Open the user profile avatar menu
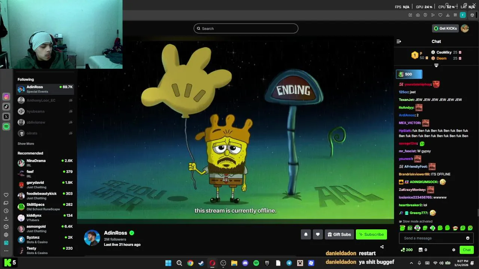This screenshot has width=479, height=269. tap(465, 28)
